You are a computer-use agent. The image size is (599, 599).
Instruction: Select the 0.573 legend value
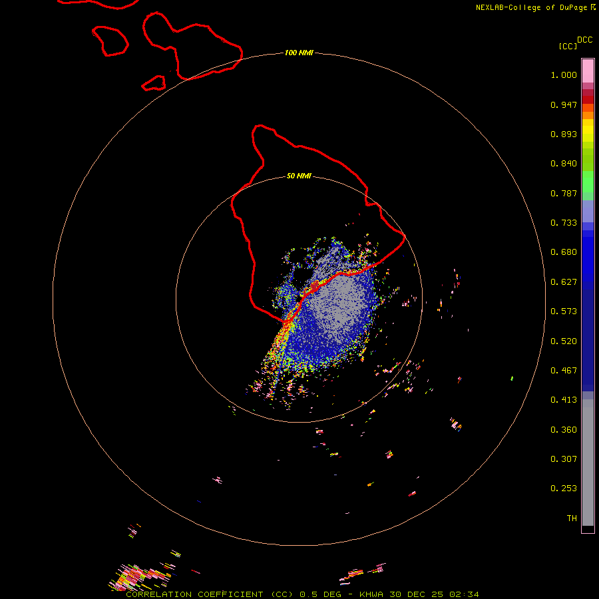pyautogui.click(x=564, y=311)
